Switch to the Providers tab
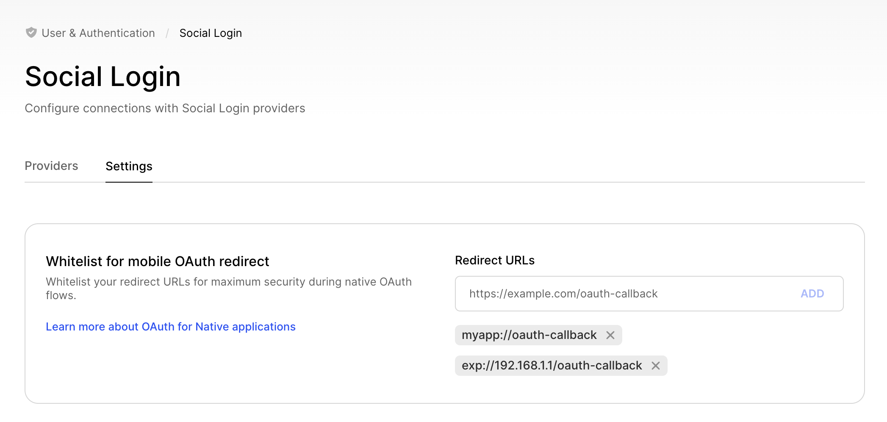887x422 pixels. pyautogui.click(x=51, y=166)
